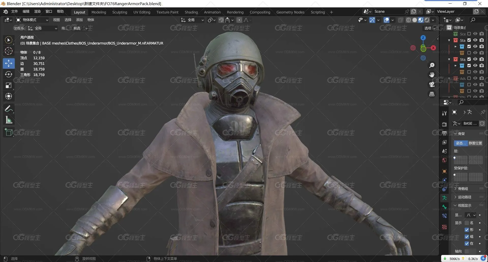Hide the first Sta collection via eye

point(475,40)
